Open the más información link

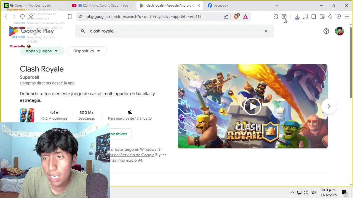126,160
